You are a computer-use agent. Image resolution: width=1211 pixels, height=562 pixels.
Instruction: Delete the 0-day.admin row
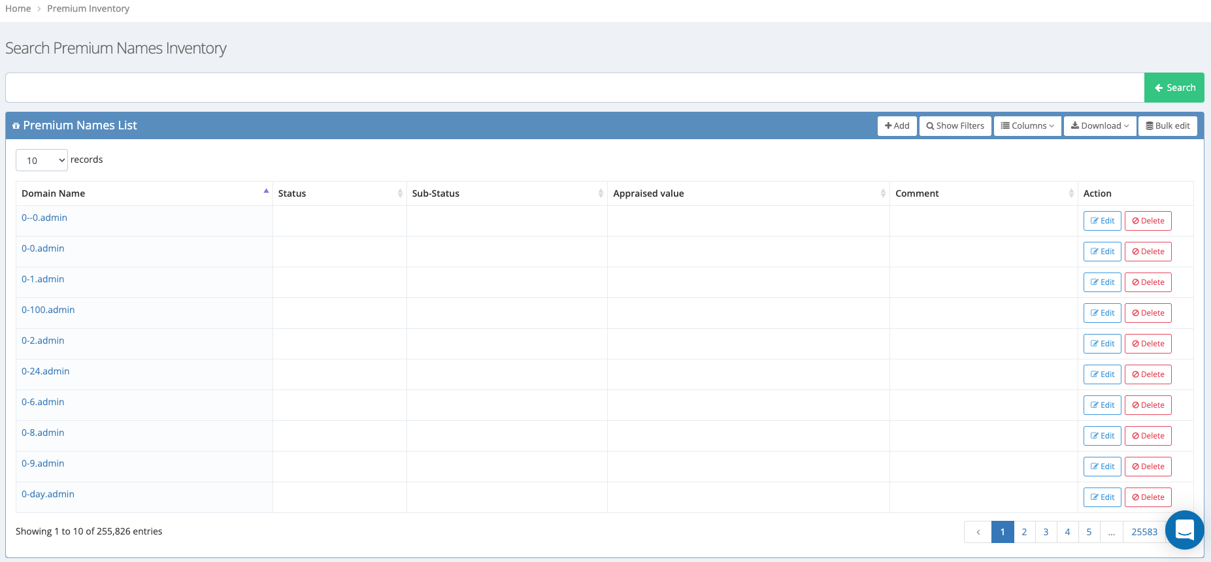(x=1148, y=497)
